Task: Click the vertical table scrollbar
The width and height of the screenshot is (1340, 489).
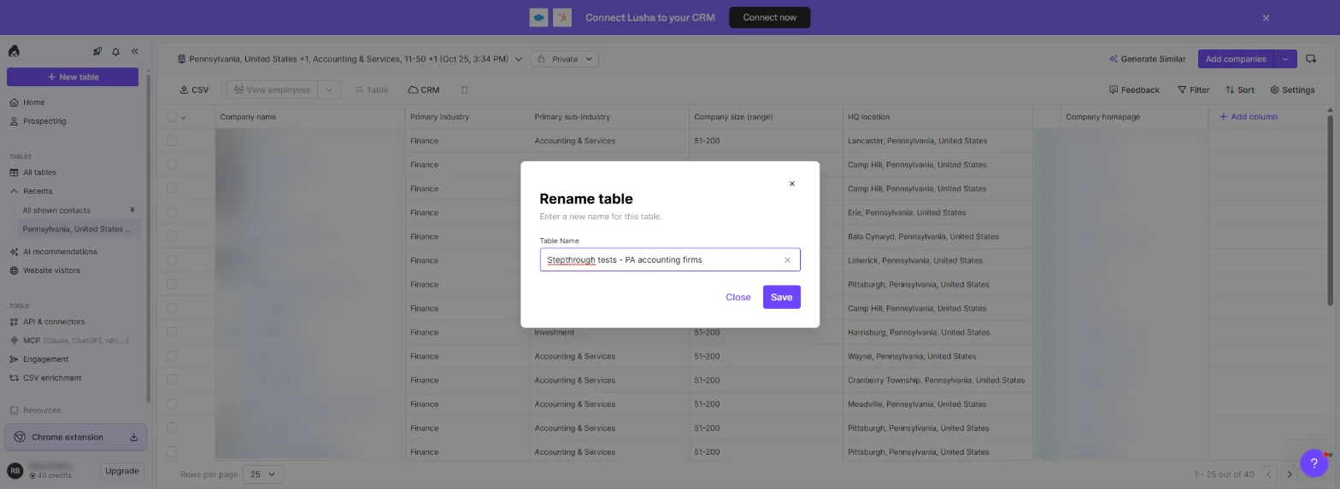Action: (x=1329, y=209)
